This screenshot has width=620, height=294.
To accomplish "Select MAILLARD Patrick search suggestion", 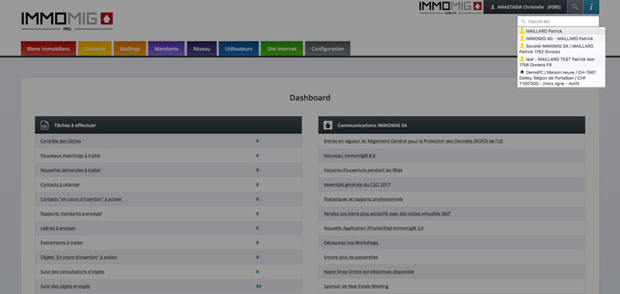I will (561, 31).
